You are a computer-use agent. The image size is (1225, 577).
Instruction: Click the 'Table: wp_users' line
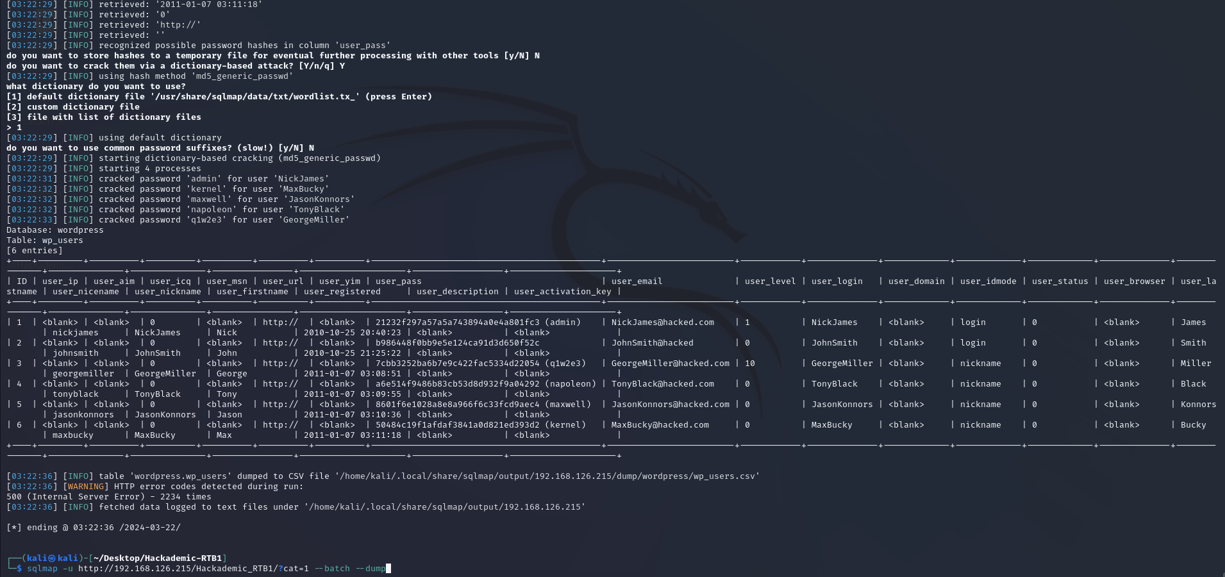click(x=44, y=240)
